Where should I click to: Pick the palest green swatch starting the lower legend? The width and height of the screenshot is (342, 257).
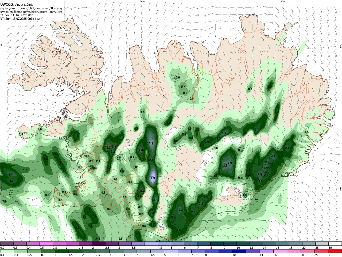(x=7, y=251)
